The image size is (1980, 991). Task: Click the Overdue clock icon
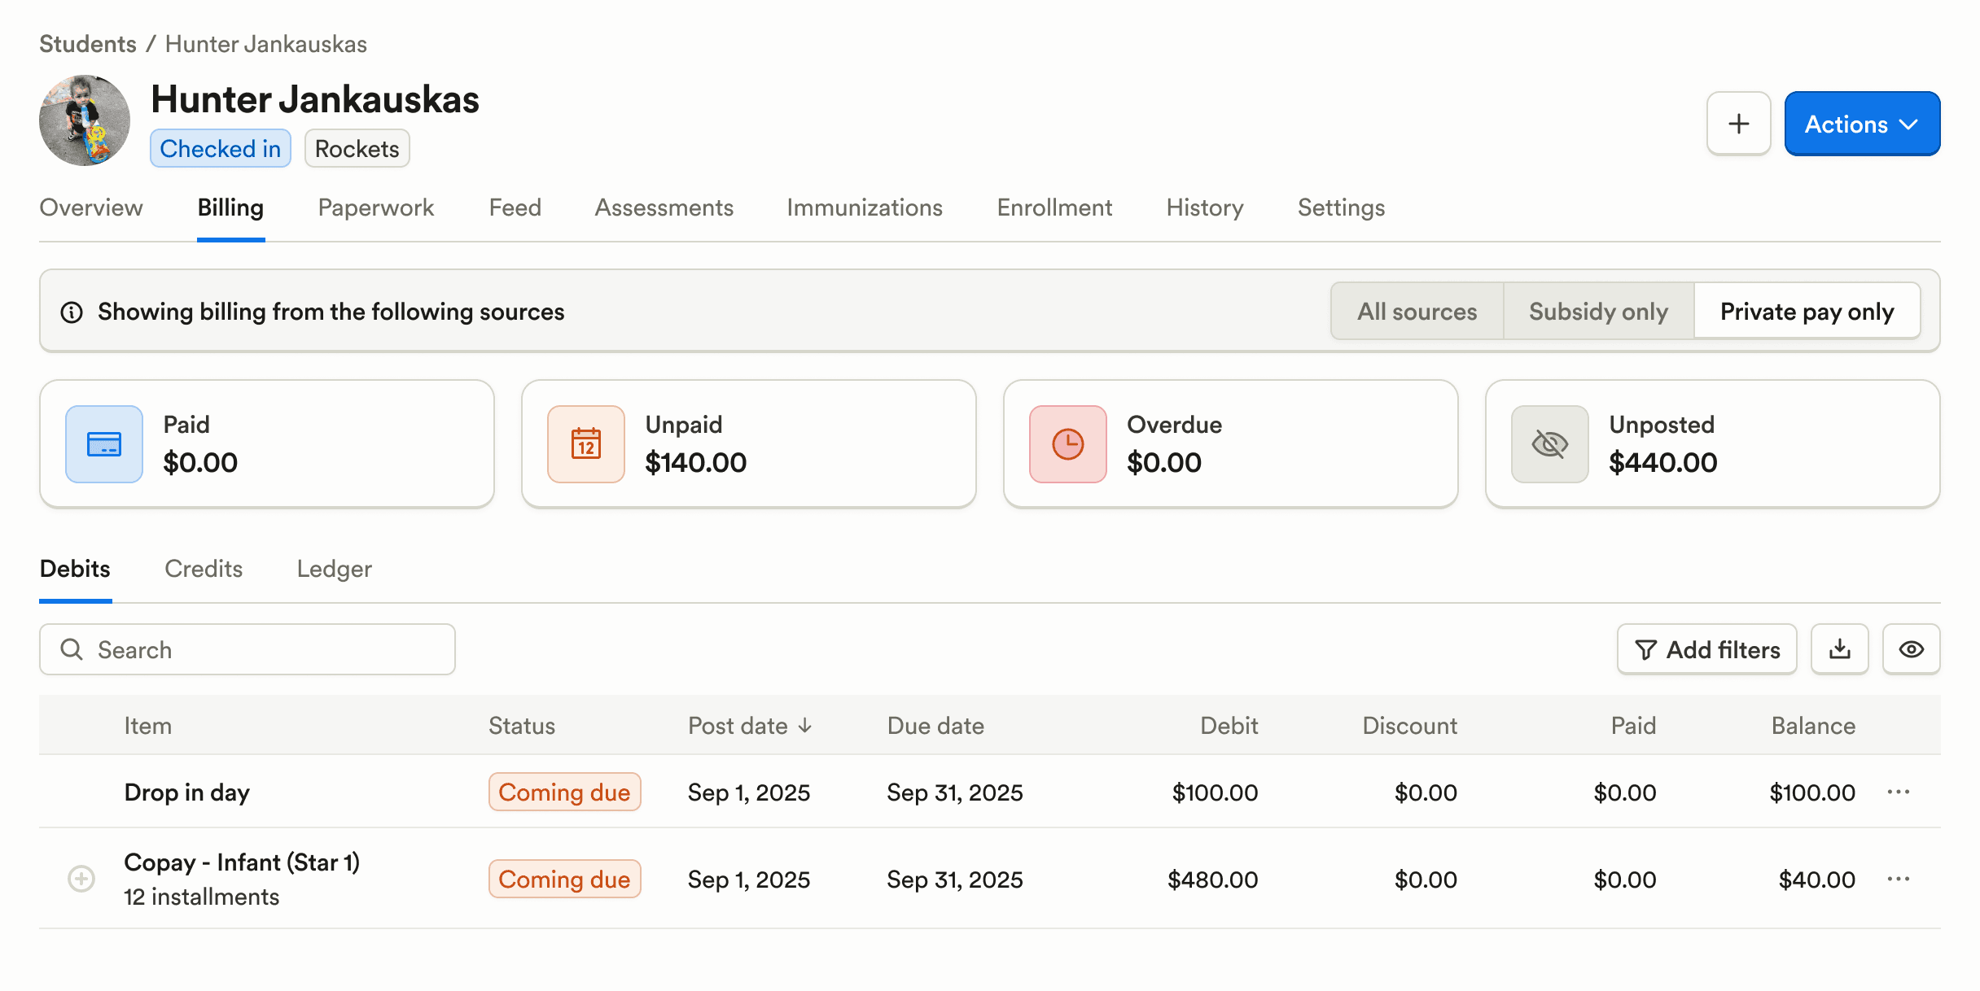1067,444
